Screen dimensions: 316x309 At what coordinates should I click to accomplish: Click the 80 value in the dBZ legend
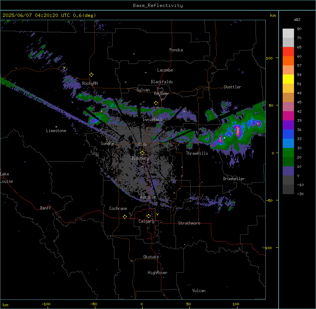pyautogui.click(x=299, y=29)
